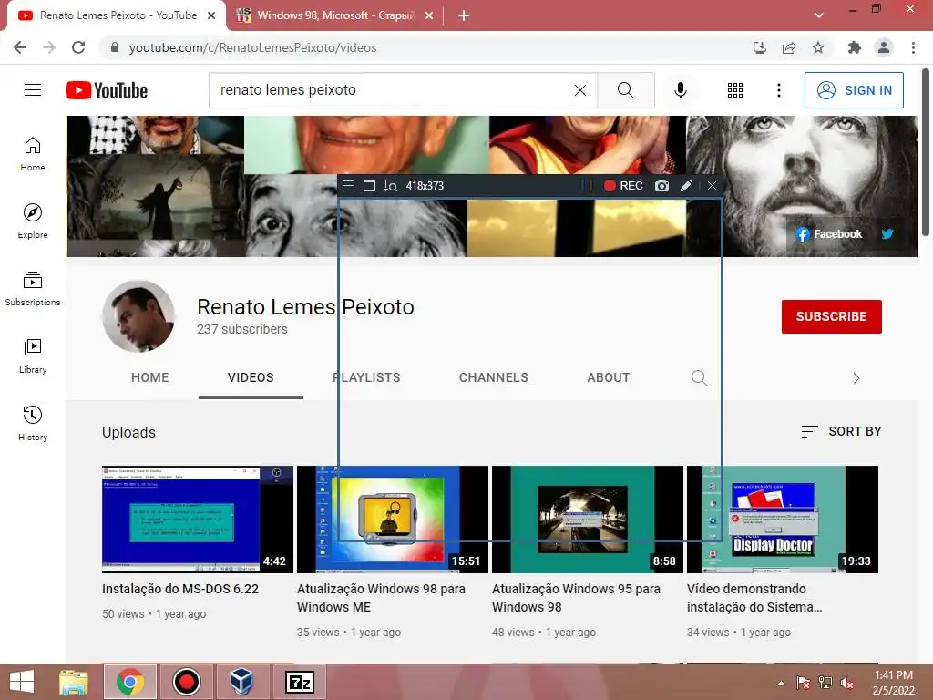Open the Windows 98 para Windows ME thumbnail
This screenshot has width=933, height=700.
point(393,520)
